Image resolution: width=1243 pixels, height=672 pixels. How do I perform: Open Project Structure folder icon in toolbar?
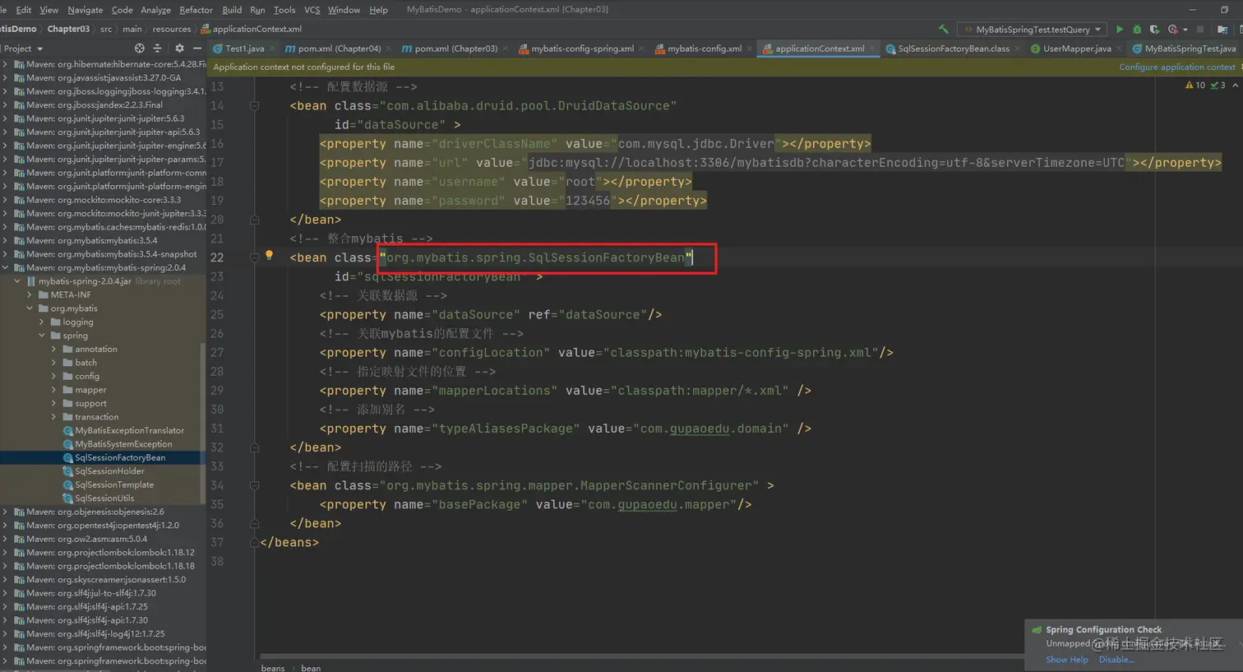(1222, 30)
